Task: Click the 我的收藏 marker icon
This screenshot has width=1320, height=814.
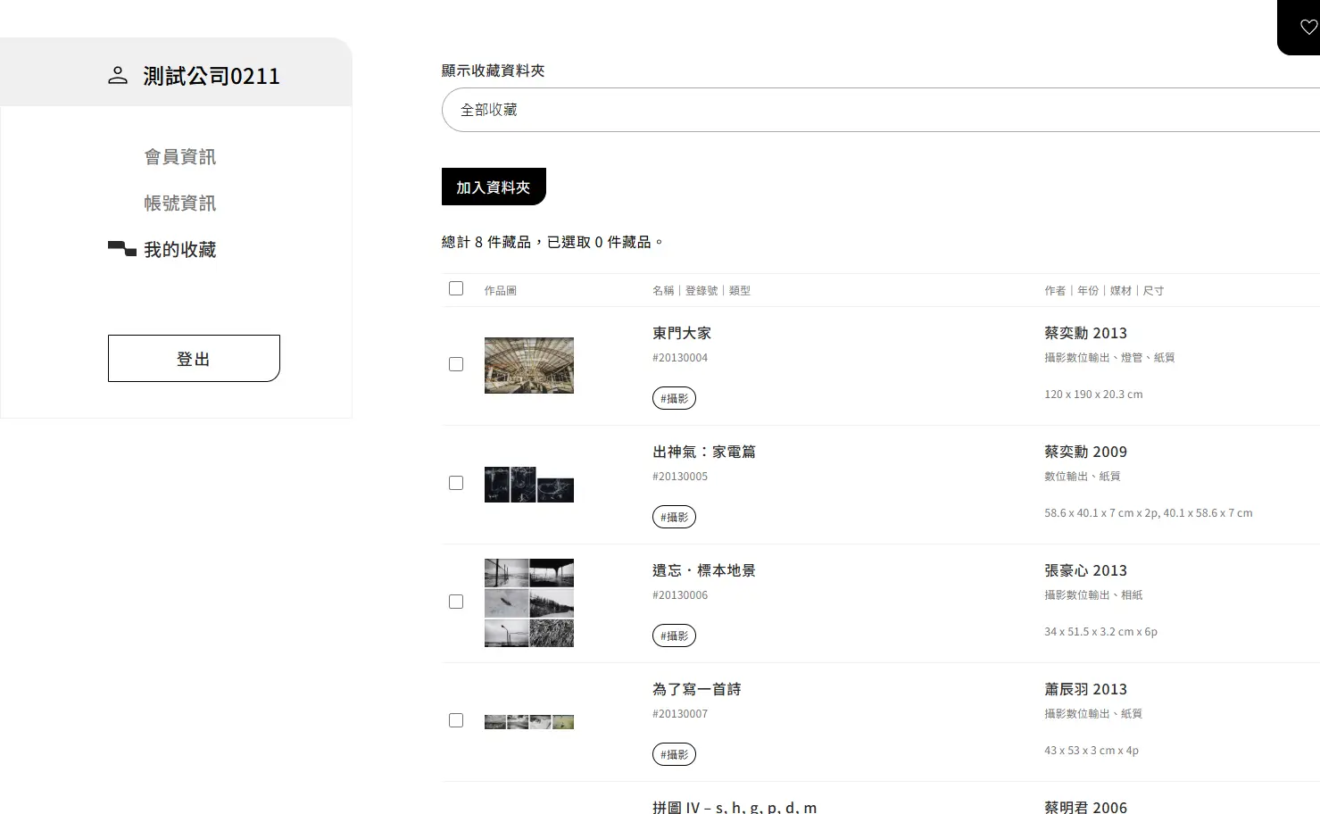Action: (x=121, y=249)
